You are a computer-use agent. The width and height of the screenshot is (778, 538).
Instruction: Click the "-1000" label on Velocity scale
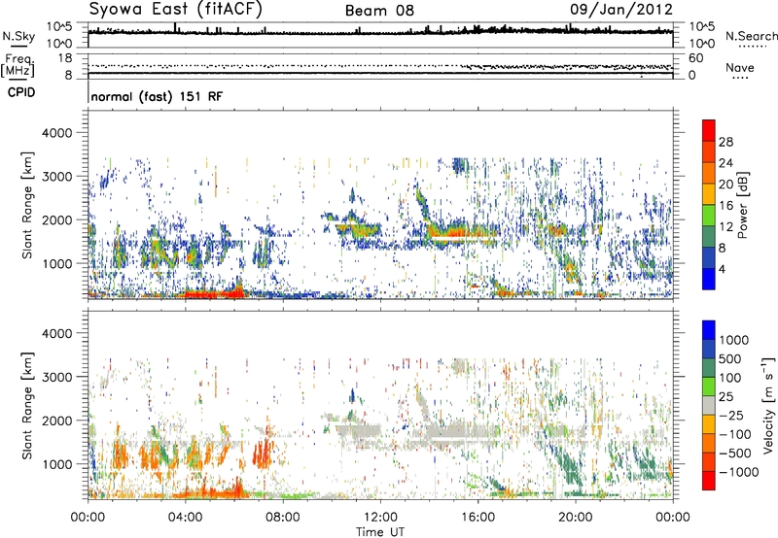tap(738, 472)
